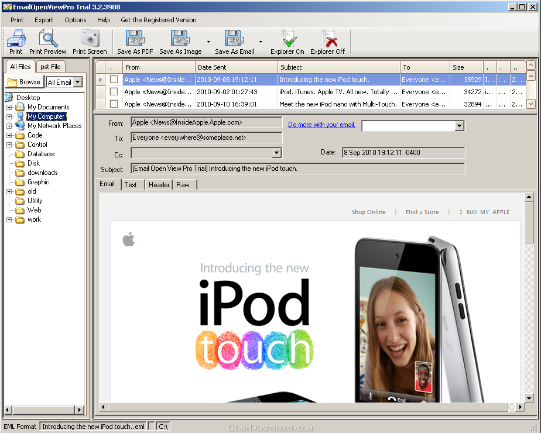Viewport: 541px width, 433px height.
Task: Select My Network Places
Action: pyautogui.click(x=54, y=125)
